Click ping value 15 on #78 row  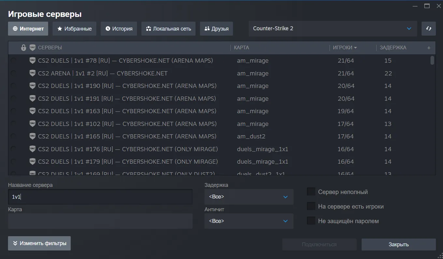coord(388,60)
